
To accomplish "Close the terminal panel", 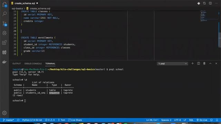I will click(216, 63).
